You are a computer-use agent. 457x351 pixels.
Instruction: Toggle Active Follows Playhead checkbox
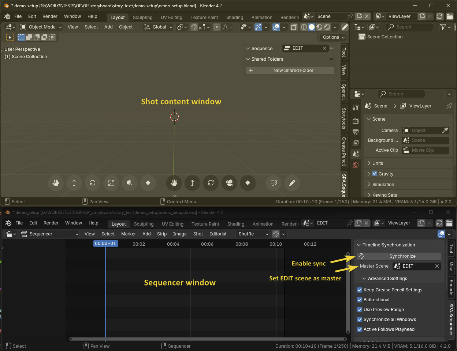pyautogui.click(x=360, y=329)
